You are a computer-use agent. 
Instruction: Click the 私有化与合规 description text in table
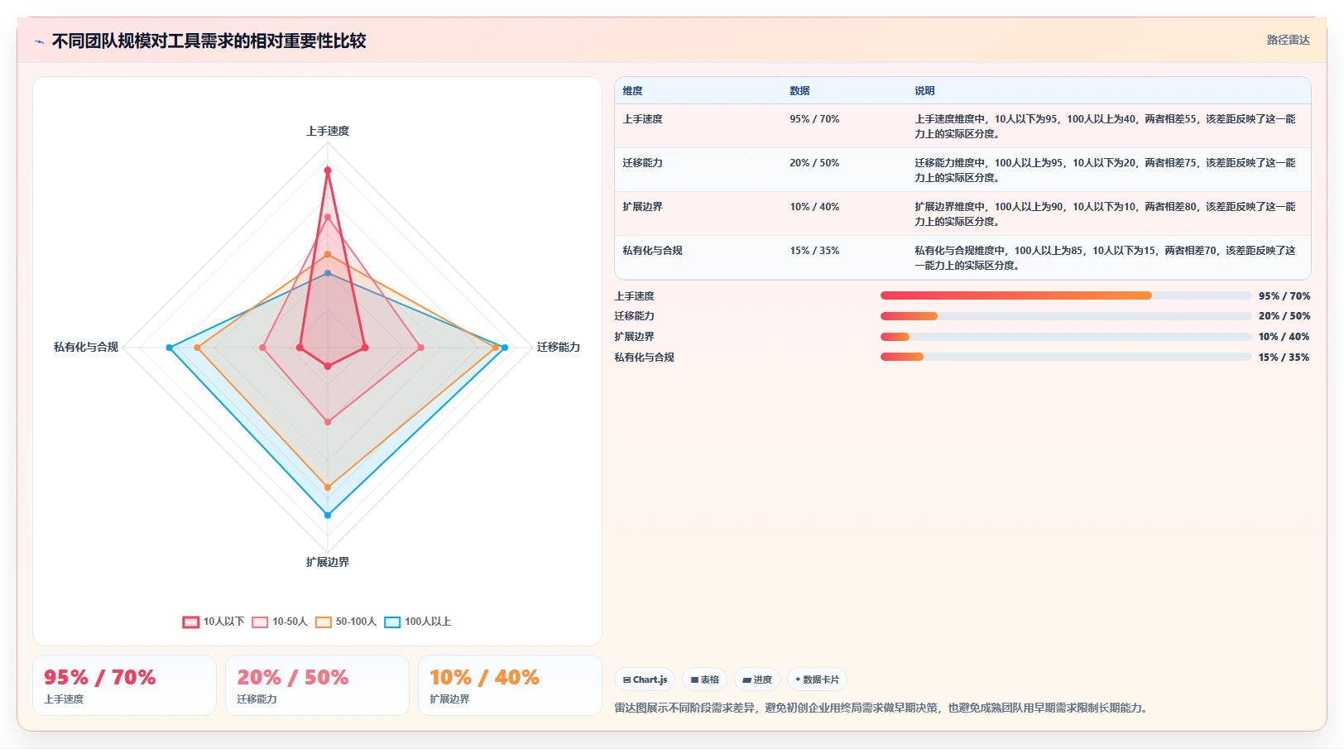tap(1106, 258)
